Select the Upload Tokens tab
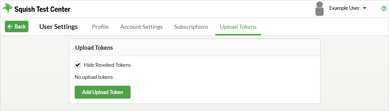Screen dimensions: 389x111 (x=238, y=27)
